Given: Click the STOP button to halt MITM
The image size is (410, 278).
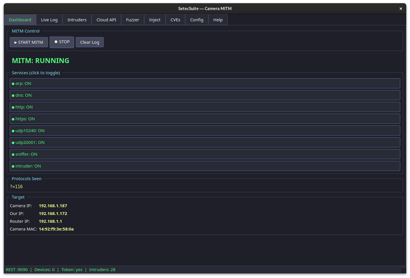Looking at the screenshot, I should click(x=62, y=42).
